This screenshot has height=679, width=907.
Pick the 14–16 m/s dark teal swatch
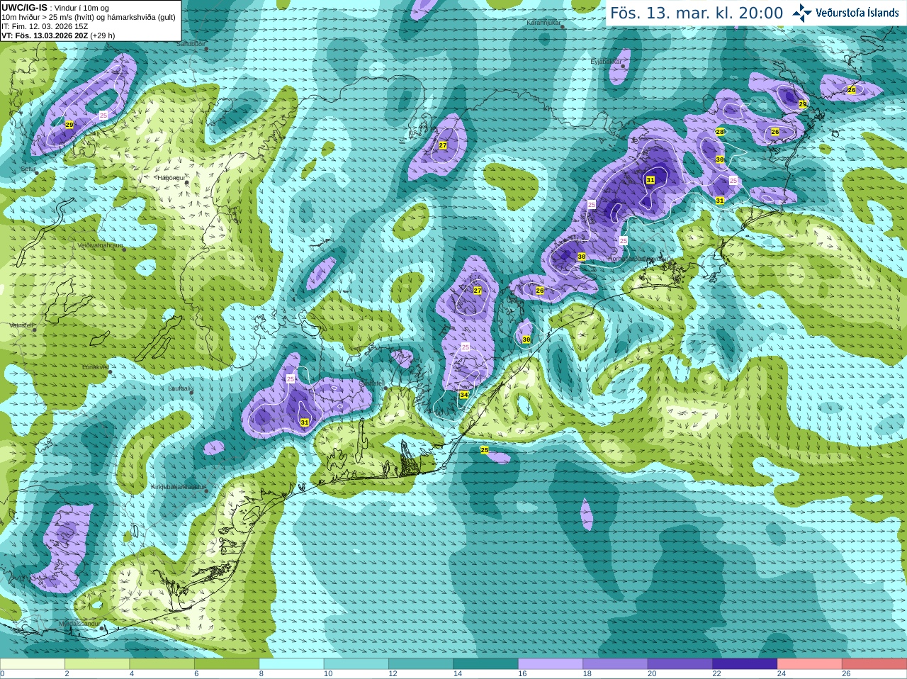pos(486,664)
